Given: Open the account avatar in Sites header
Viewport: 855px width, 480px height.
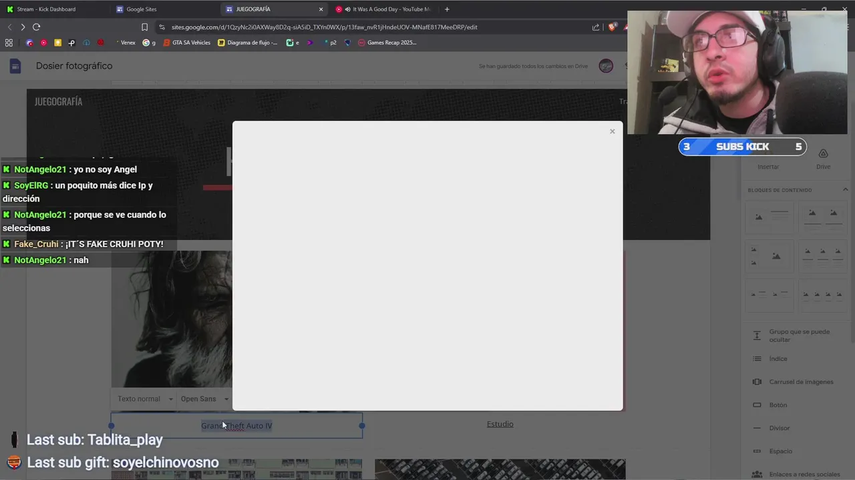Looking at the screenshot, I should click(x=606, y=66).
